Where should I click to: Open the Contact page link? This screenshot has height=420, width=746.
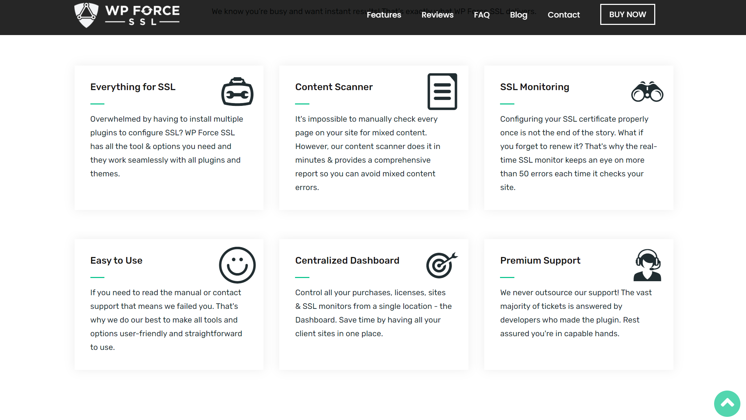563,15
